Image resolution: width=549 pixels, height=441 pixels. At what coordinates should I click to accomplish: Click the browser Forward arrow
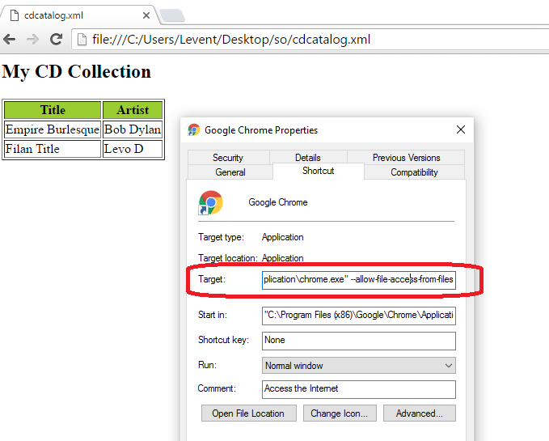pos(32,40)
